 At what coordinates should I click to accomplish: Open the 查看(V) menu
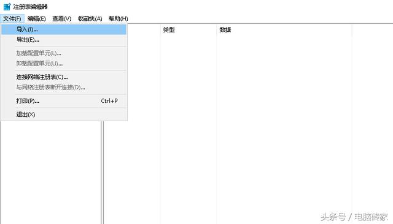pyautogui.click(x=61, y=18)
